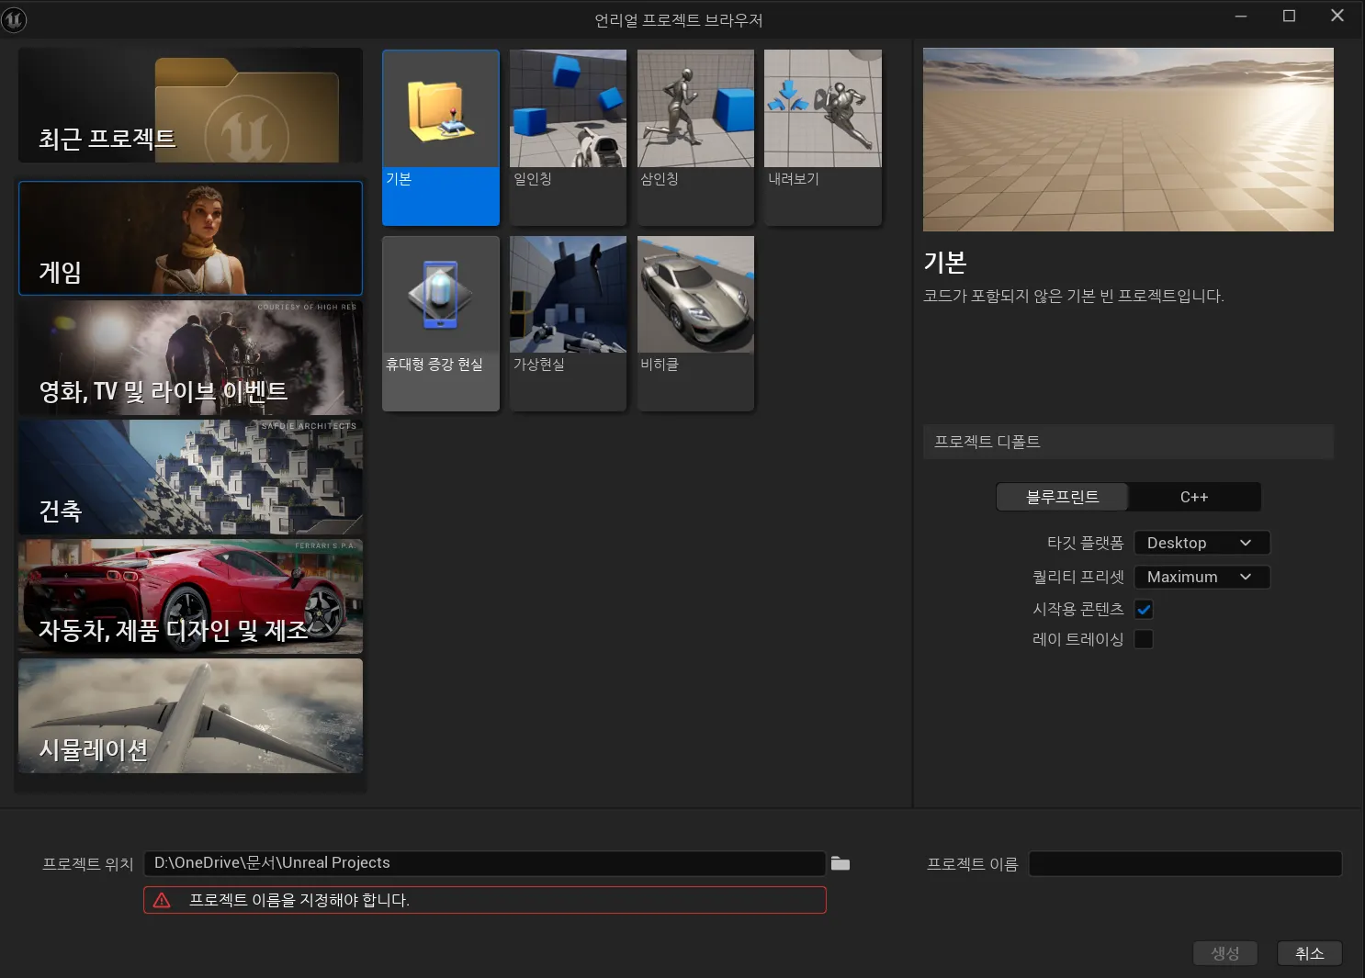1365x978 pixels.
Task: Enable the 레이 트레이싱 checkbox
Action: tap(1144, 639)
